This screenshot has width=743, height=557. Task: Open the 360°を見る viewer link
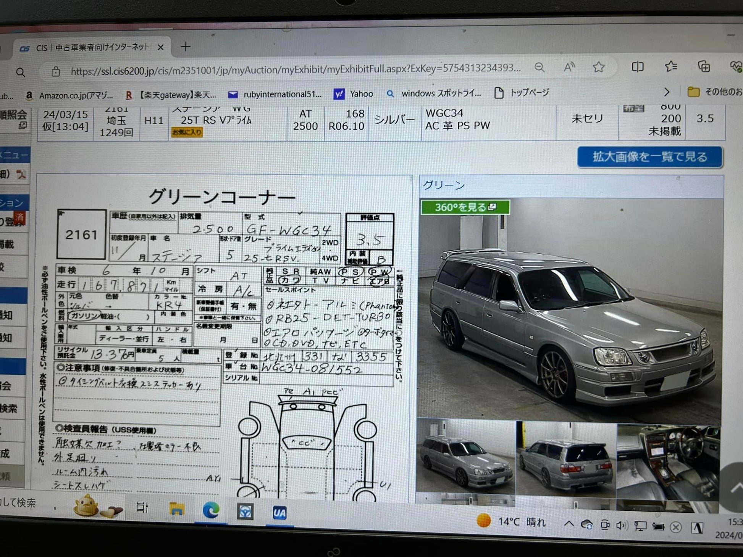[465, 207]
